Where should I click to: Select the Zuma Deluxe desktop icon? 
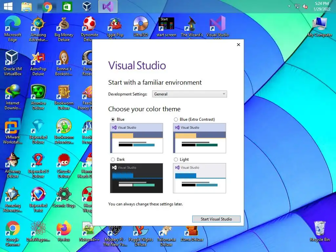[x=192, y=234]
